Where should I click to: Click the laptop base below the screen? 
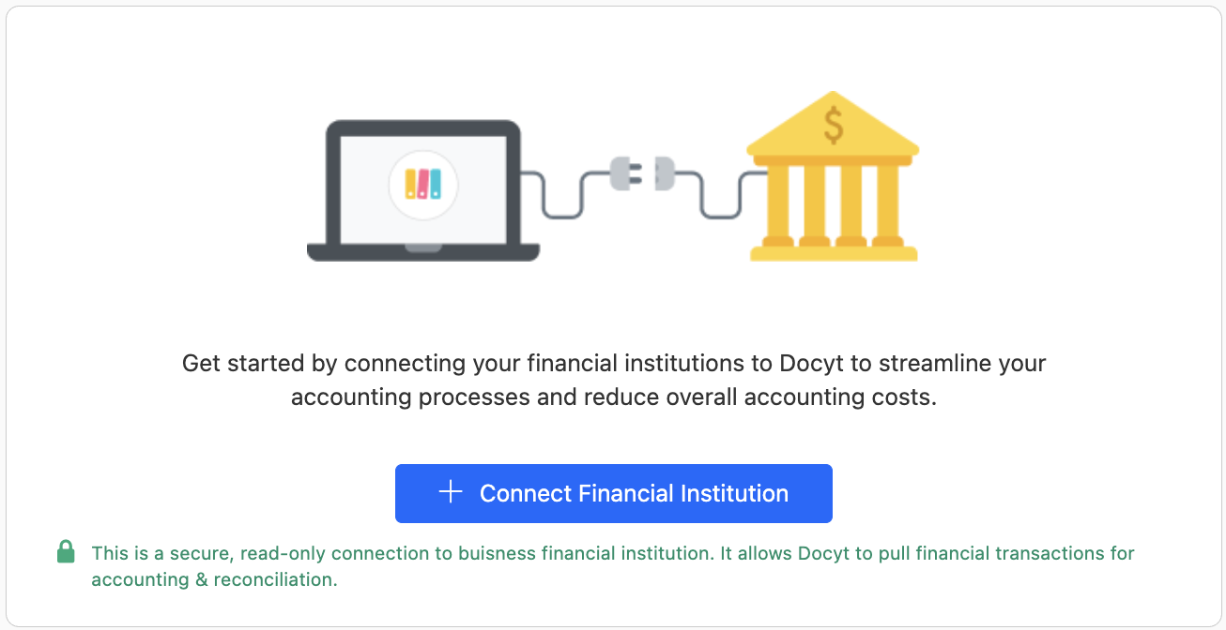click(423, 251)
